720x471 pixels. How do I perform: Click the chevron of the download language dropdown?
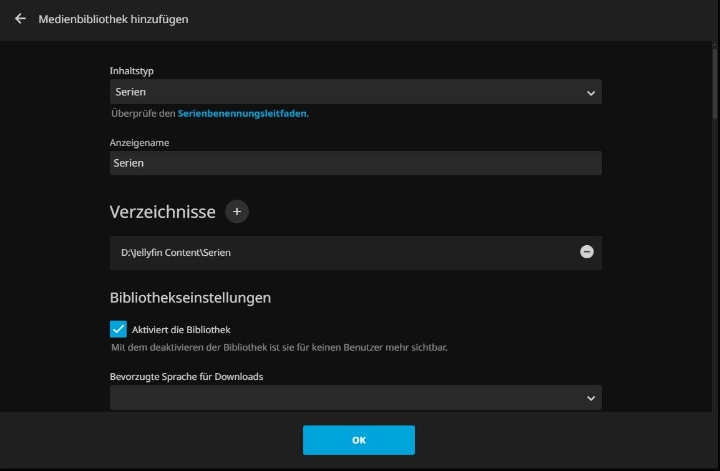pos(591,398)
